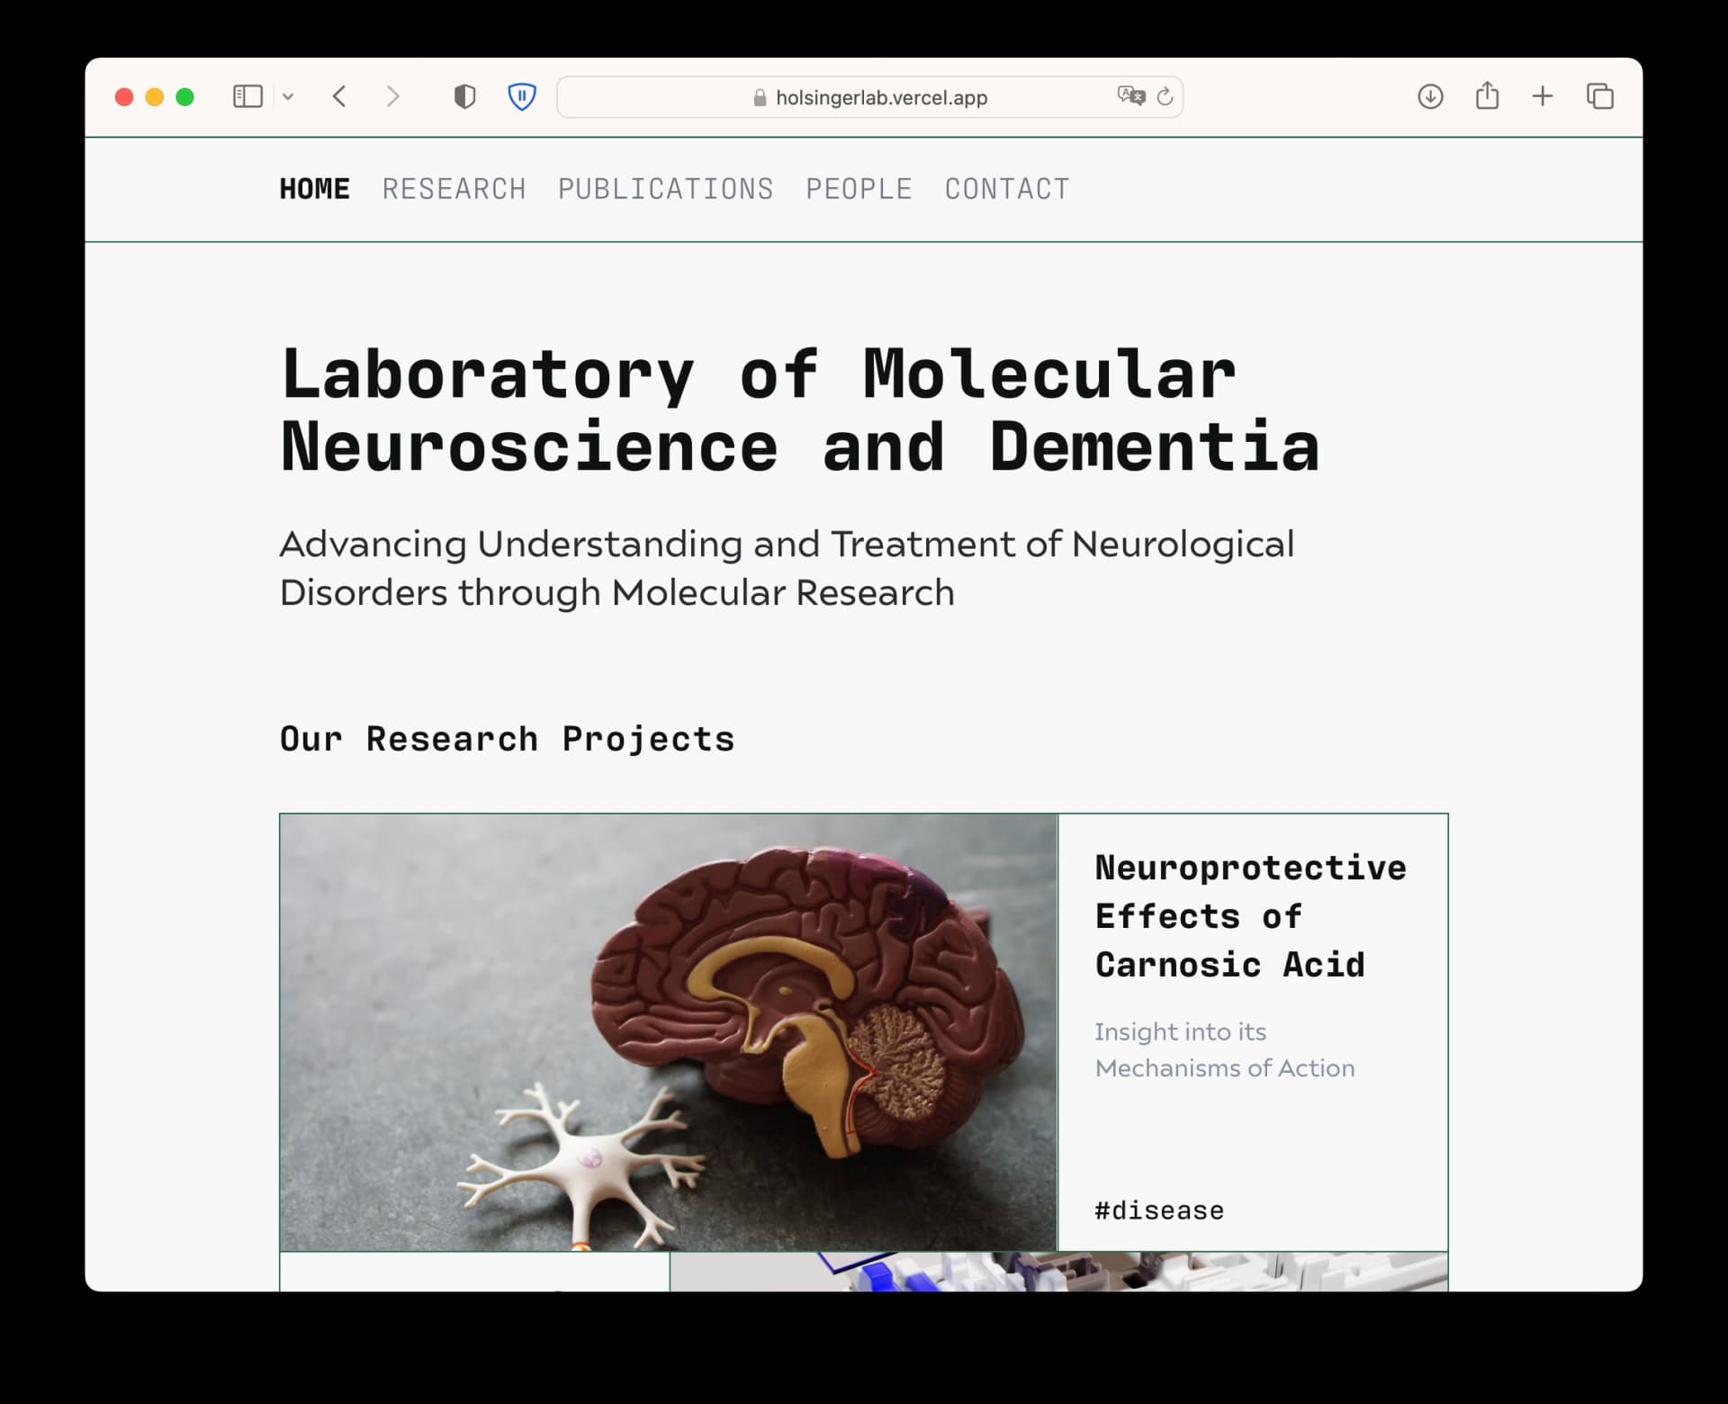Viewport: 1728px width, 1404px height.
Task: Open a new tab with plus icon
Action: (1543, 96)
